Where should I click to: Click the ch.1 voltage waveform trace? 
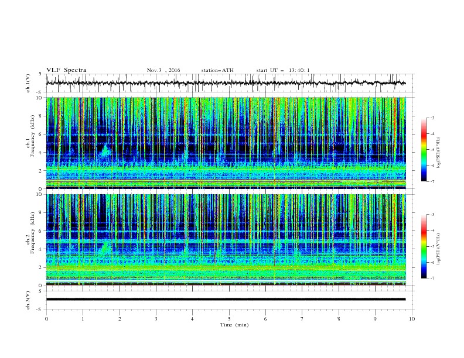[226, 83]
